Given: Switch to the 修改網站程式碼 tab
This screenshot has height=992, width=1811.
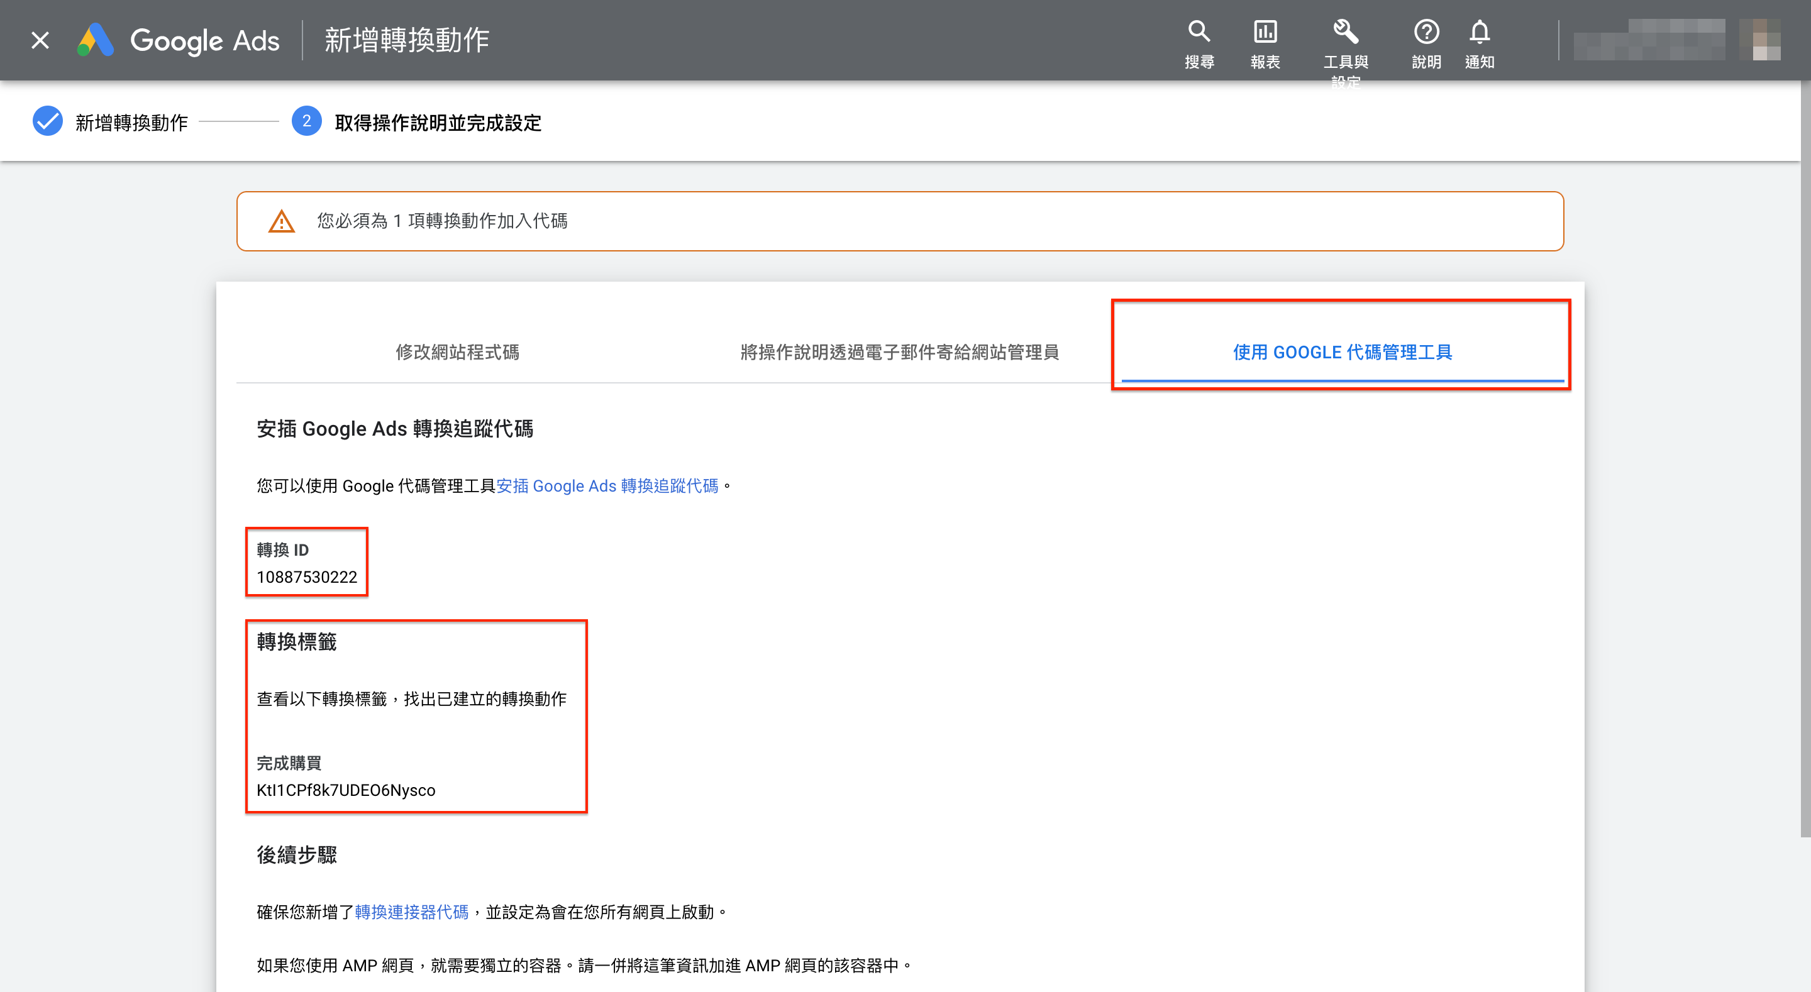Looking at the screenshot, I should [x=457, y=351].
